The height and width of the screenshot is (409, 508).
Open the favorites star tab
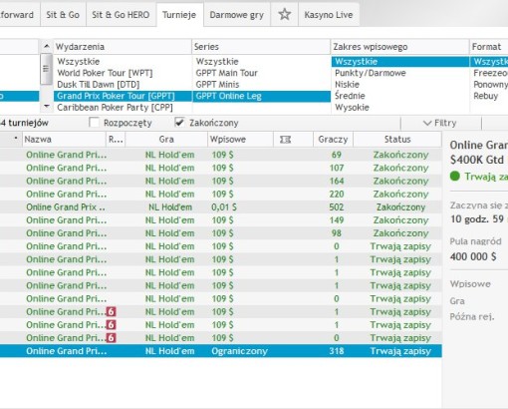[285, 14]
